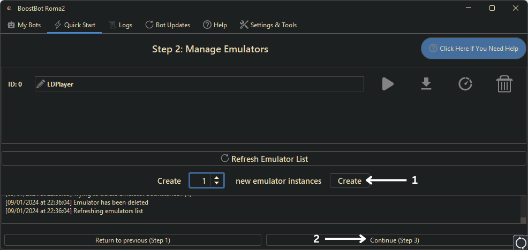Decrease the emulator instance count with down arrow
This screenshot has width=528, height=250.
click(x=216, y=184)
